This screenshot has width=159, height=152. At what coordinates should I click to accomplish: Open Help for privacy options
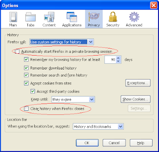(x=141, y=143)
